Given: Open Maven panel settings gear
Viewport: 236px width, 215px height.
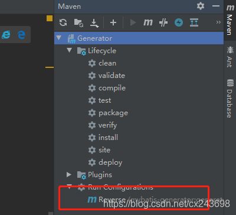Looking at the screenshot, I should pyautogui.click(x=201, y=6).
